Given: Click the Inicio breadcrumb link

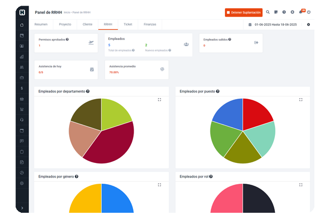Looking at the screenshot, I should [x=67, y=12].
